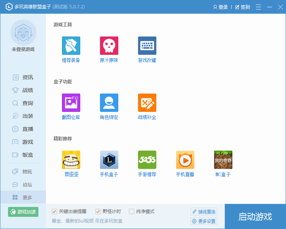Image resolution: width=286 pixels, height=229 pixels.
Task: Switch to the 资讯 sidebar tab
Action: tap(23, 77)
